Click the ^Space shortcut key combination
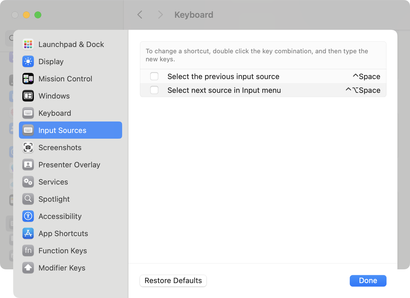 tap(366, 77)
